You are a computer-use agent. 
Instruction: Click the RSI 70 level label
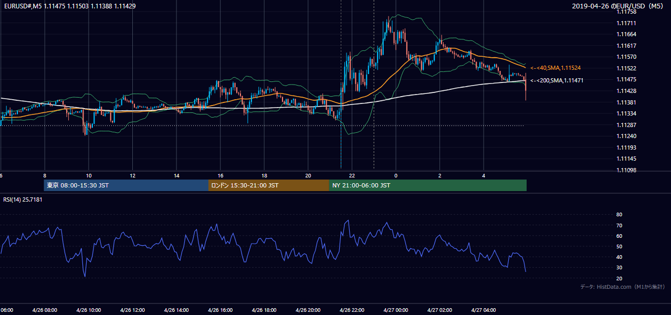tap(619, 225)
